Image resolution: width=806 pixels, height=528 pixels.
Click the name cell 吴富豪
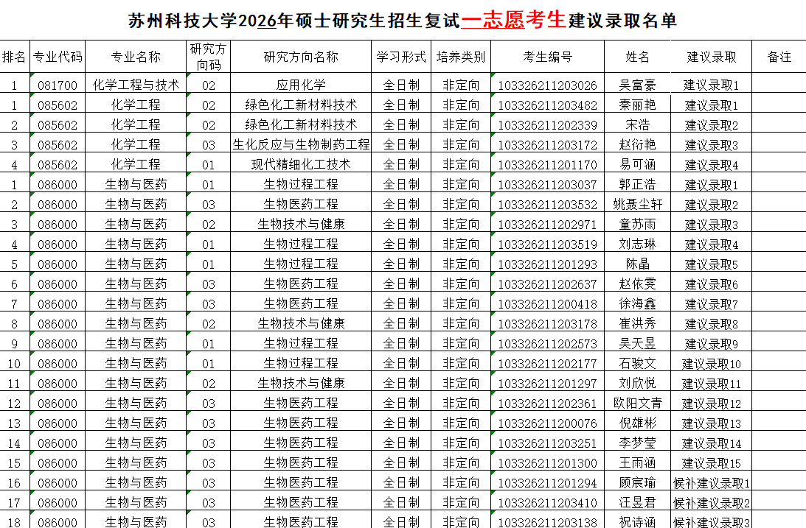[x=637, y=85]
